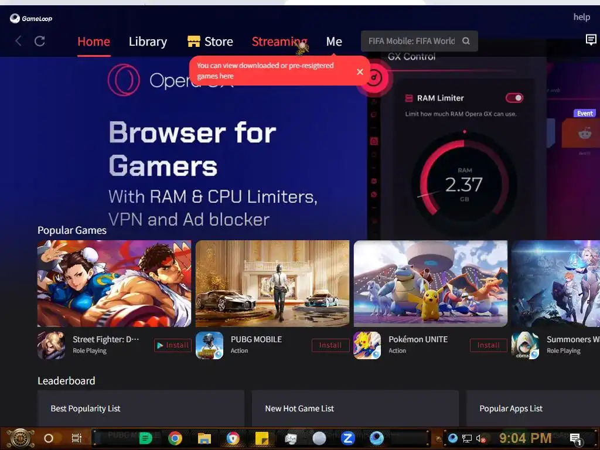Viewport: 600px width, 450px height.
Task: Open the Popular Apps List panel
Action: point(533,408)
